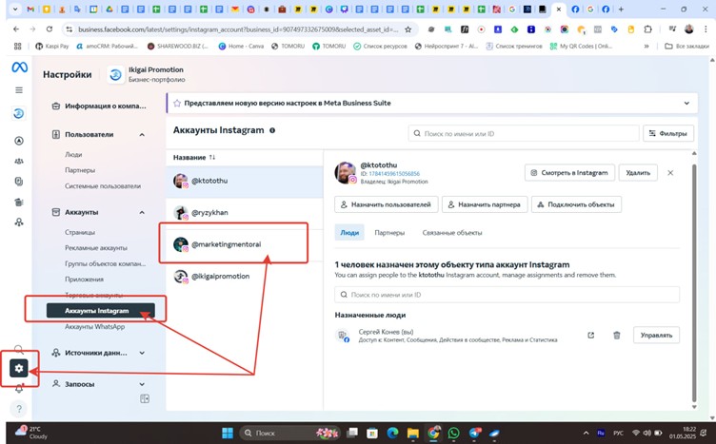Open WhatsApp from the taskbar
Screen dimensions: 716x444
(x=454, y=433)
